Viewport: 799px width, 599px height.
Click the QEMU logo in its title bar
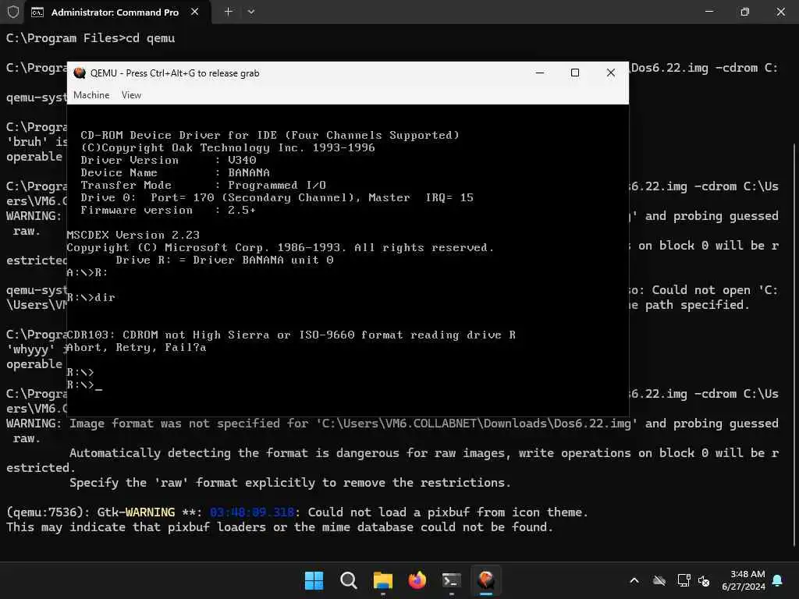(x=80, y=73)
